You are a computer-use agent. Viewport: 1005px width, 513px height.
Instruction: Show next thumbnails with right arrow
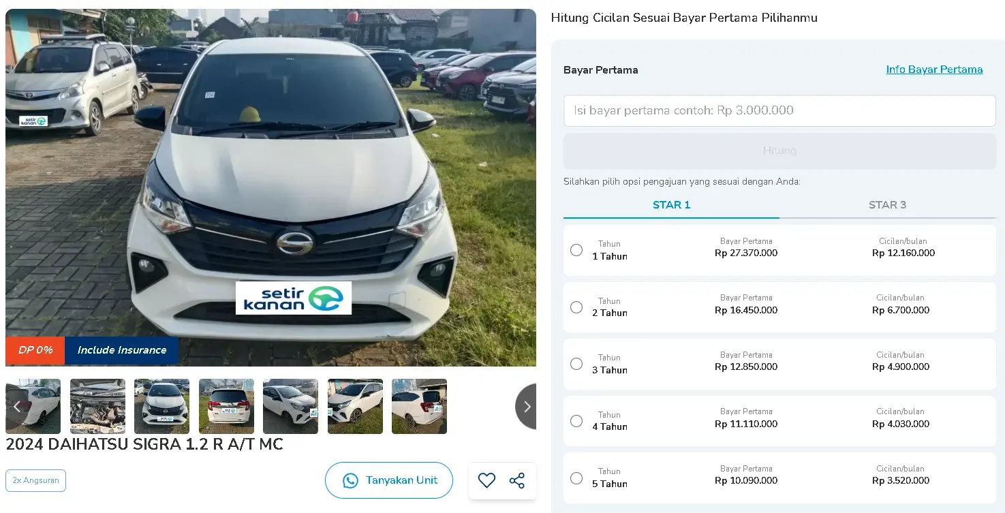(526, 407)
